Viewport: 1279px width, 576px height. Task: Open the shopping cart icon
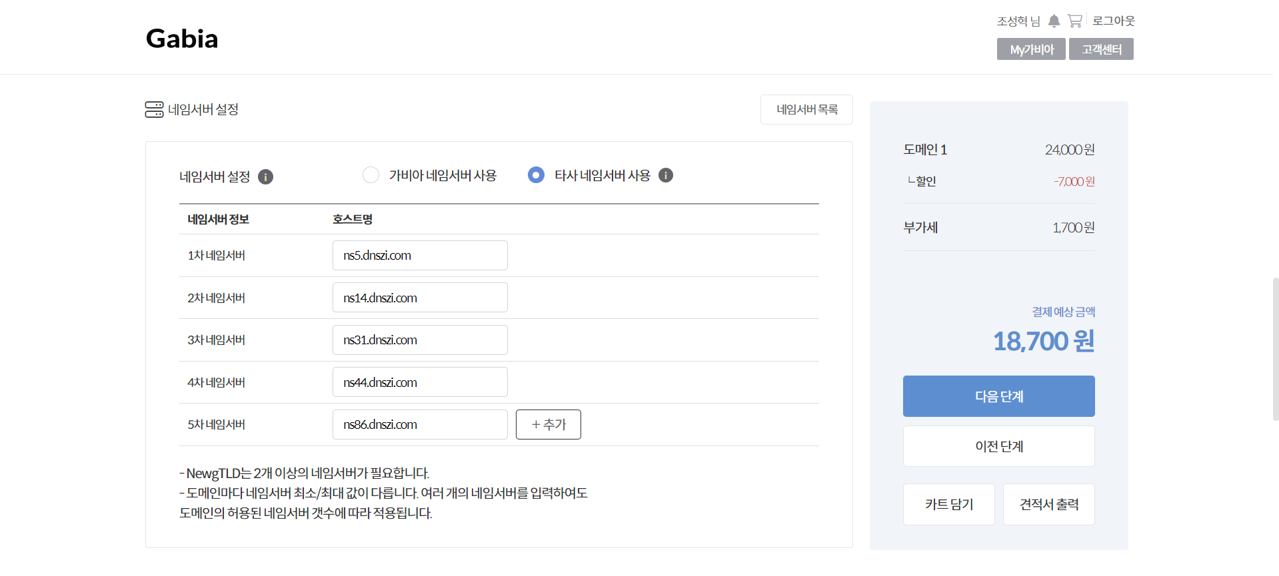(x=1074, y=21)
